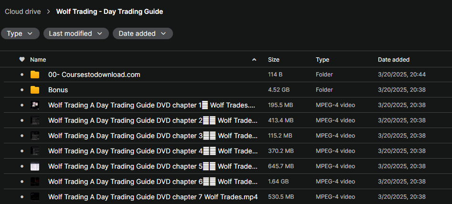Screen dimensions: 452x204
Task: Open the Last modified filter dropdown
Action: coord(76,33)
